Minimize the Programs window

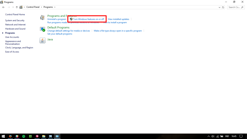pos(226,2)
